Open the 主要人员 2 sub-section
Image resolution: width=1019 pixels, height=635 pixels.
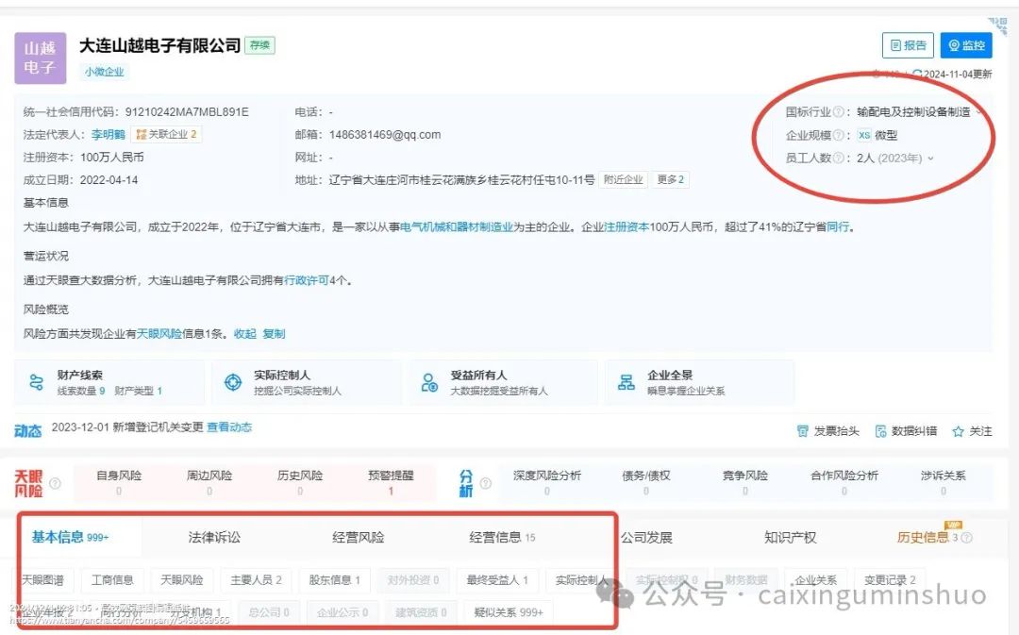point(256,579)
